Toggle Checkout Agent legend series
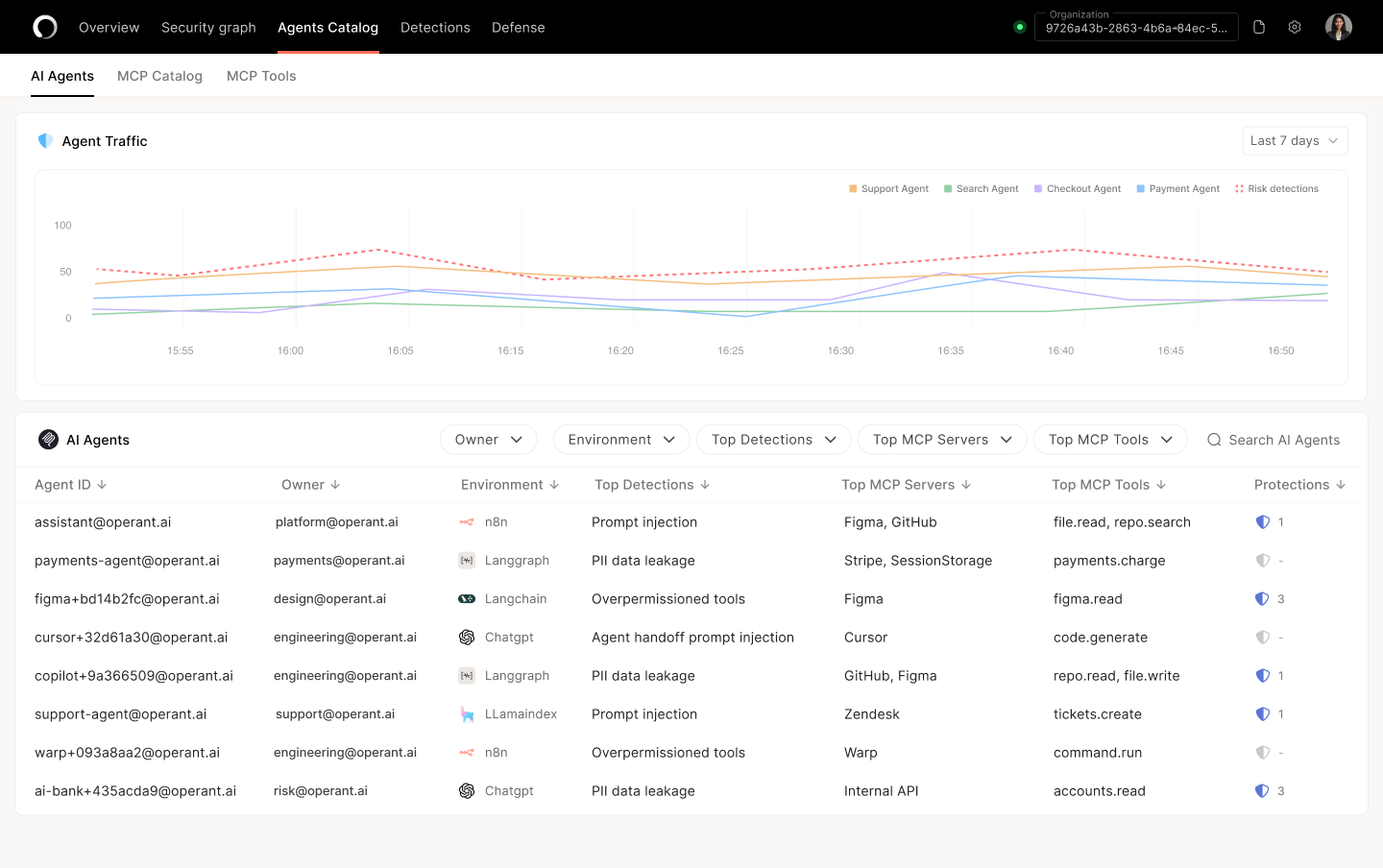This screenshot has height=868, width=1383. (x=1077, y=189)
